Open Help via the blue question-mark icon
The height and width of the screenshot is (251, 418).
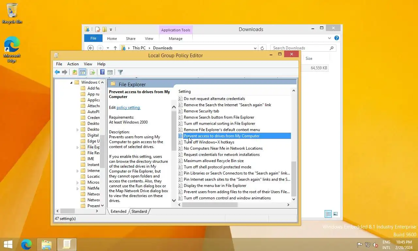102,72
